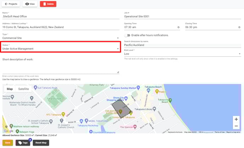Click the Short description text area

(x=61, y=68)
